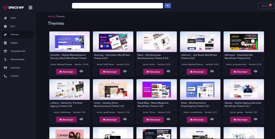
Task: Click the Licencias quote icon
Action: click(5, 68)
